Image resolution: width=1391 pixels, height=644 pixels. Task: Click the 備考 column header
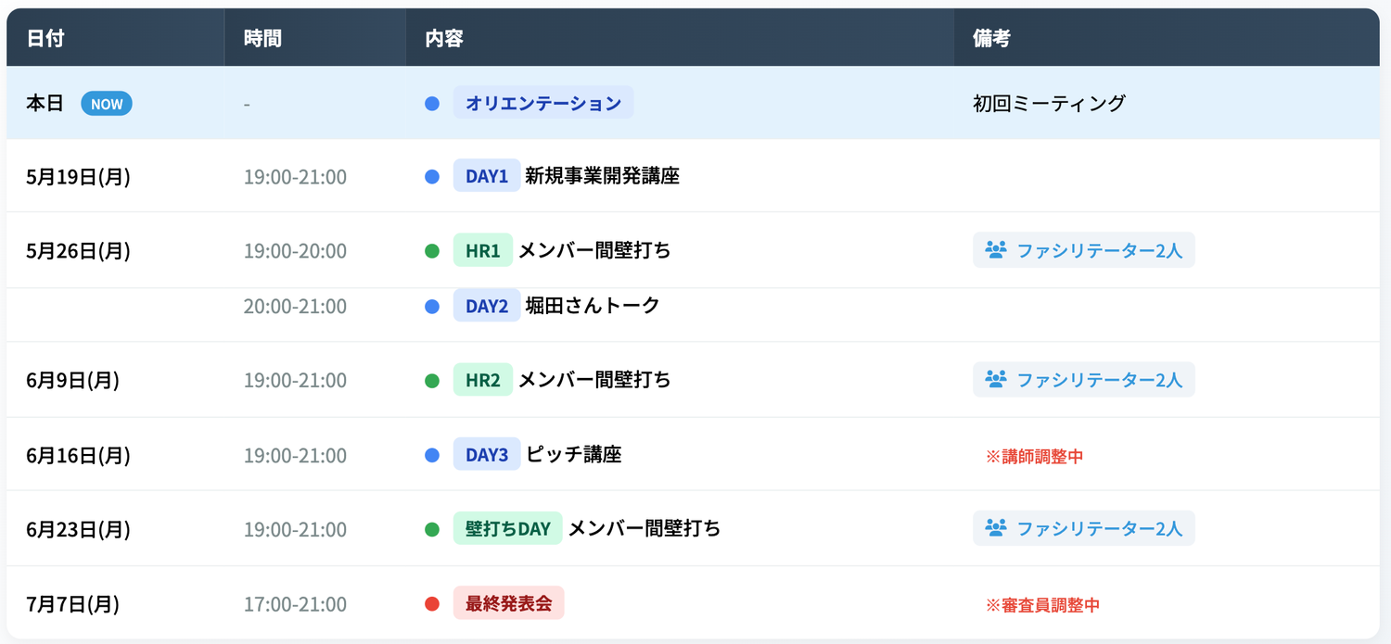[991, 38]
